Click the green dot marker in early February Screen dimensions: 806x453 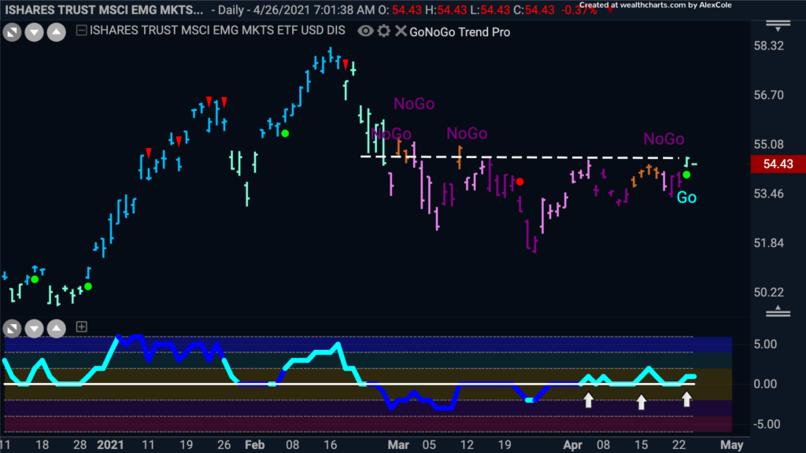(285, 134)
